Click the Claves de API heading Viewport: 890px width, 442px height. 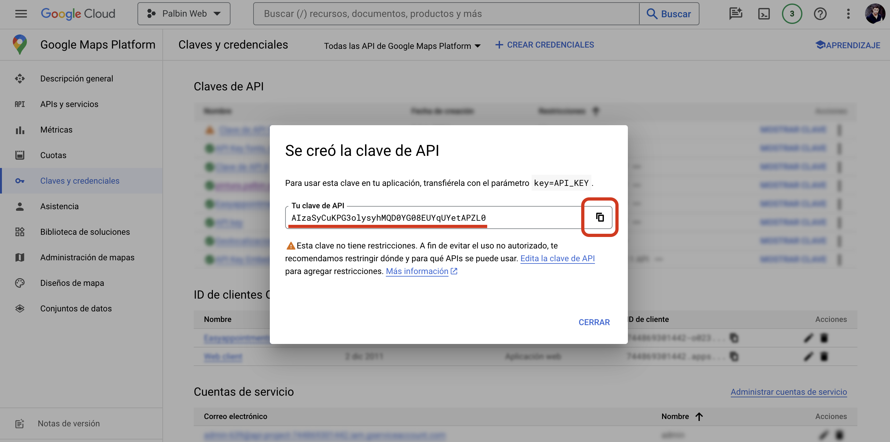pyautogui.click(x=229, y=86)
